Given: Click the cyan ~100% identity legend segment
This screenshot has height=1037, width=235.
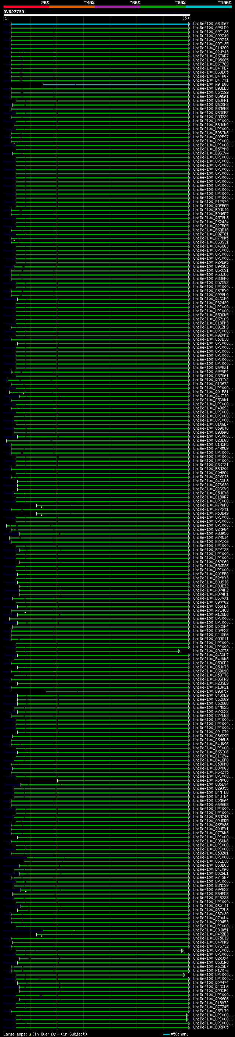Looking at the screenshot, I should tap(209, 7).
